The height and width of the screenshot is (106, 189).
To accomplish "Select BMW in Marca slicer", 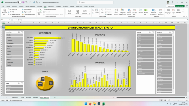I will point(146,35).
